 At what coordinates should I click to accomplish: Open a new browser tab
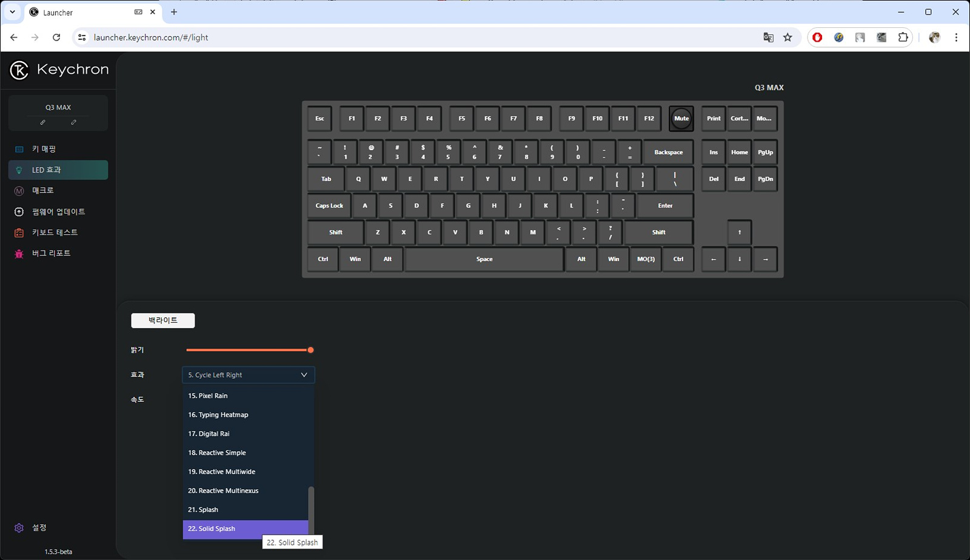point(174,12)
